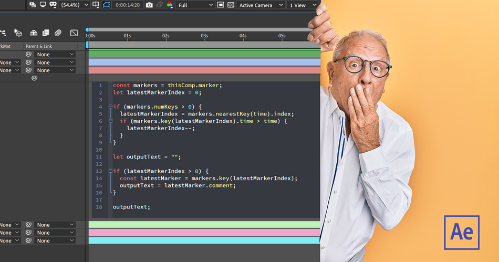Open the Full resolution dropdown
Screen dimensions: 499x262
coord(195,5)
